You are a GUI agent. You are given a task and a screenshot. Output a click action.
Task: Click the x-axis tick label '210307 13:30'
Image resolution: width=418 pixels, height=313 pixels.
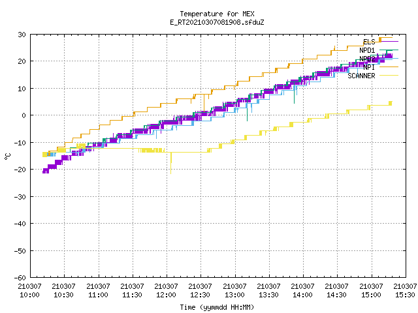268,290
